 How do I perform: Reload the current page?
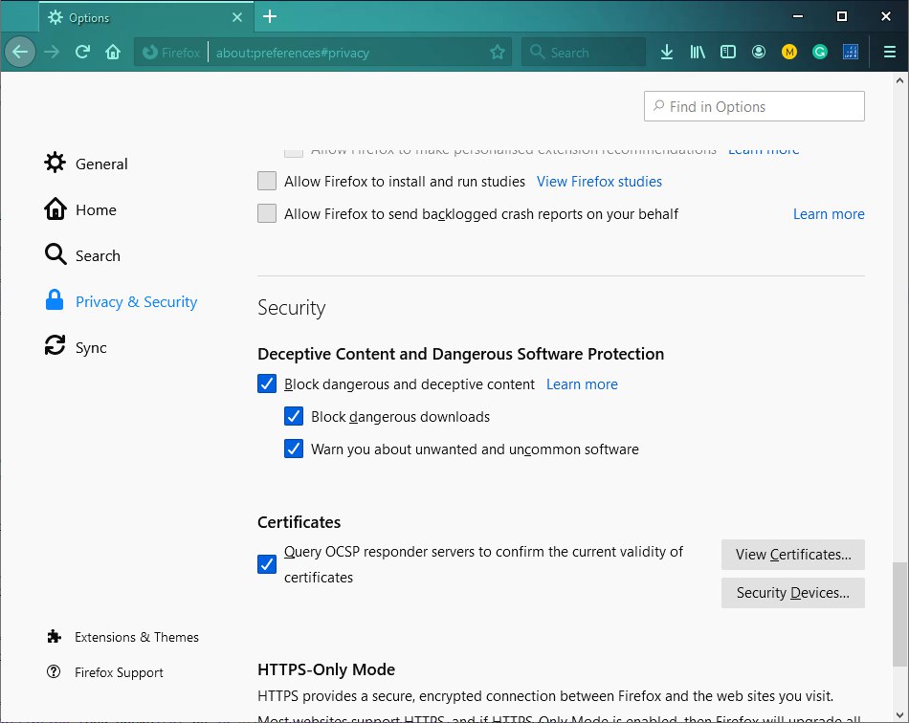82,53
